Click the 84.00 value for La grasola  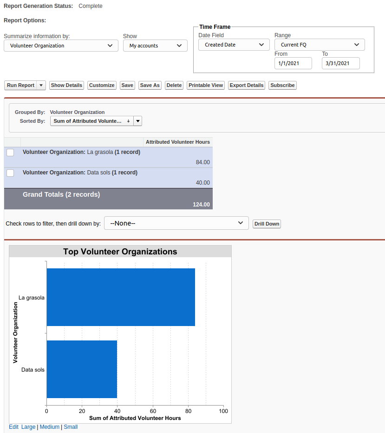tap(202, 162)
